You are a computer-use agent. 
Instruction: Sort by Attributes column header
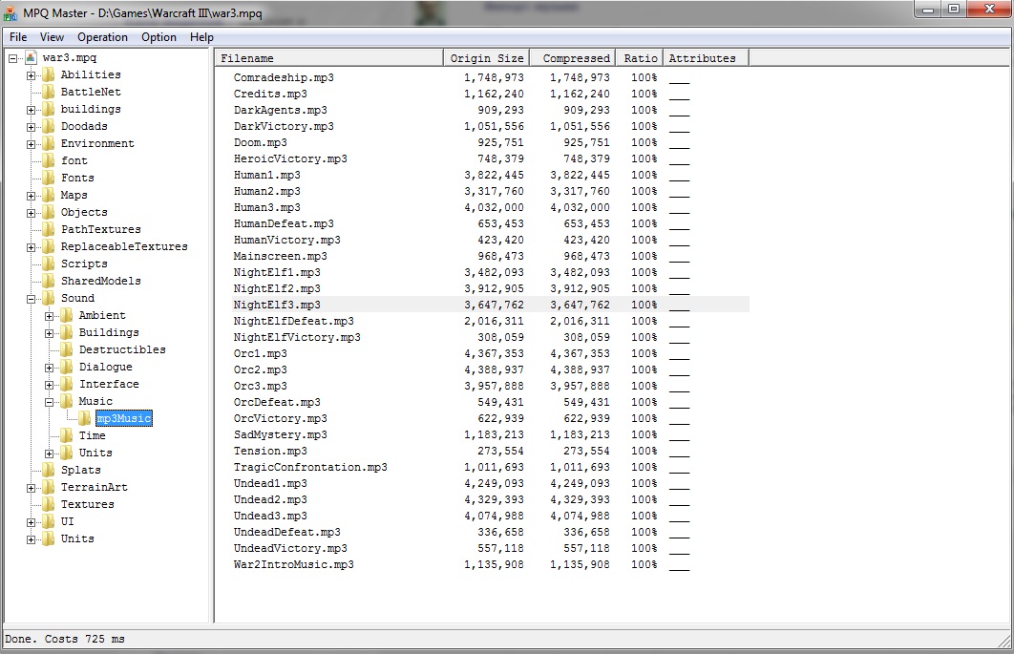tap(706, 58)
